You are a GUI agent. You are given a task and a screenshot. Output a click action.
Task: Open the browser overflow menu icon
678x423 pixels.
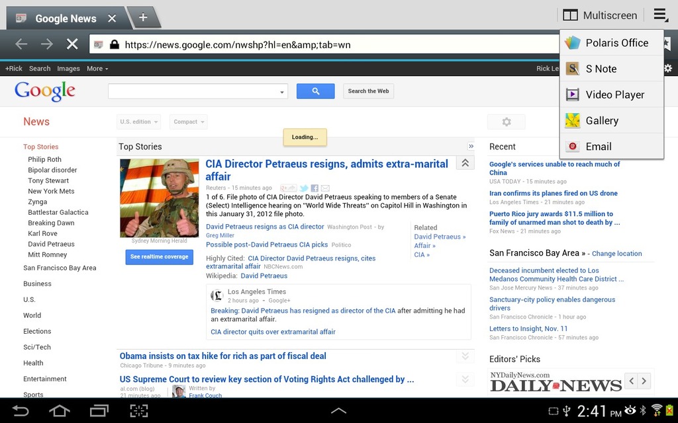click(x=660, y=15)
